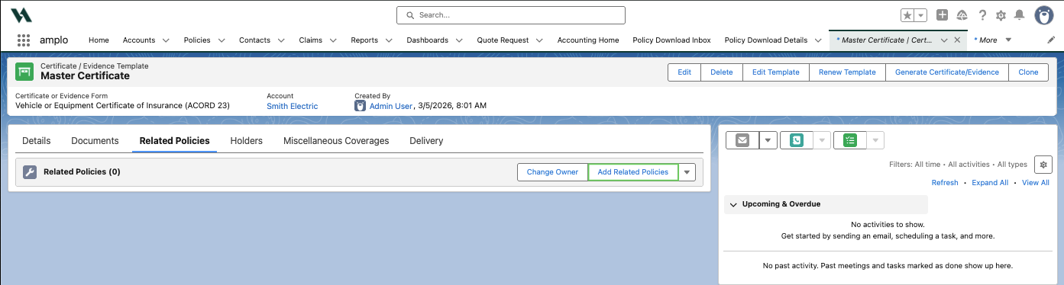
Task: Open the Policy Download Inbox nav item
Action: click(671, 40)
